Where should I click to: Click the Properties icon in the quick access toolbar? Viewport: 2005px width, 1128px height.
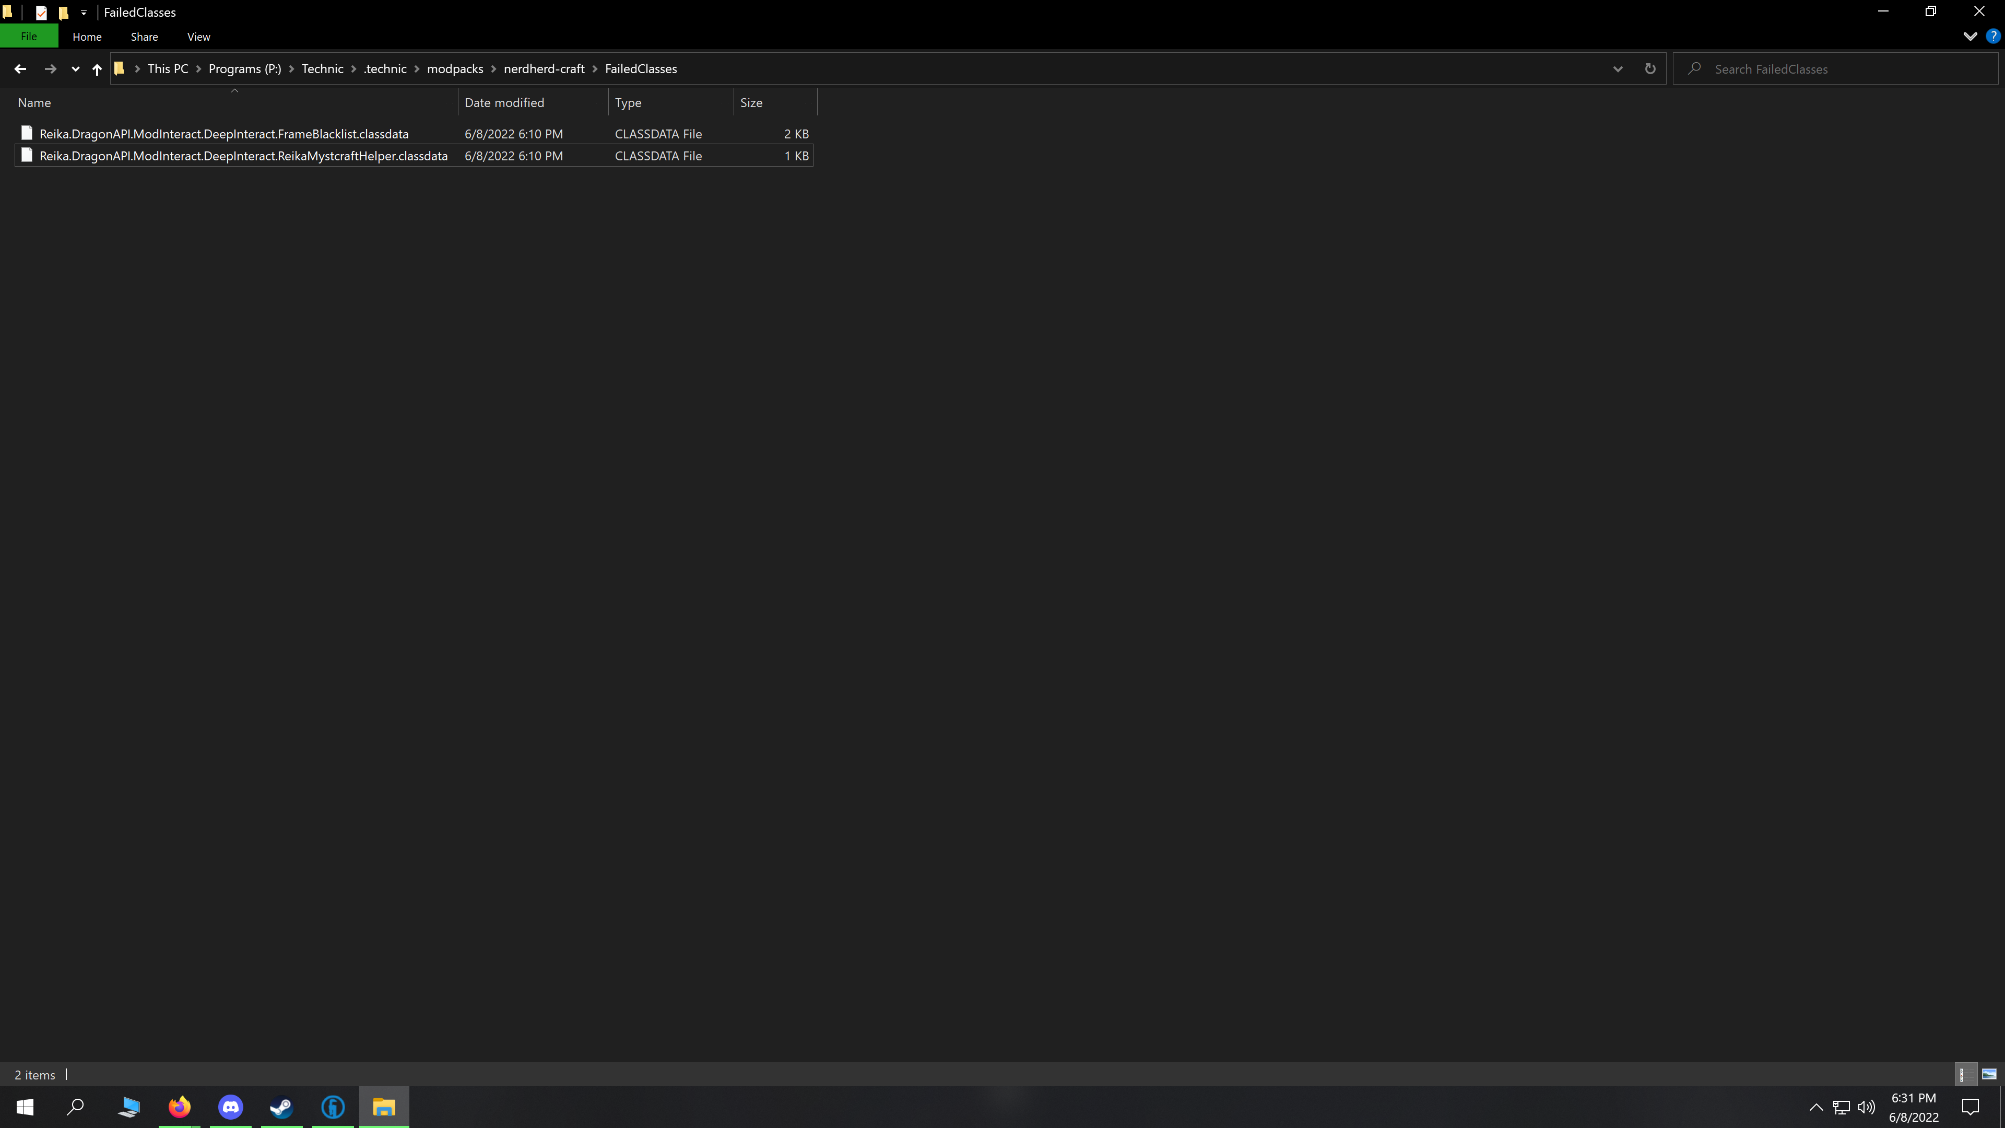[41, 11]
